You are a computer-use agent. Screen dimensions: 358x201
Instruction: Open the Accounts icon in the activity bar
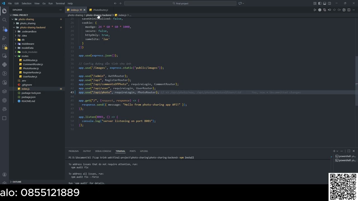[4, 174]
